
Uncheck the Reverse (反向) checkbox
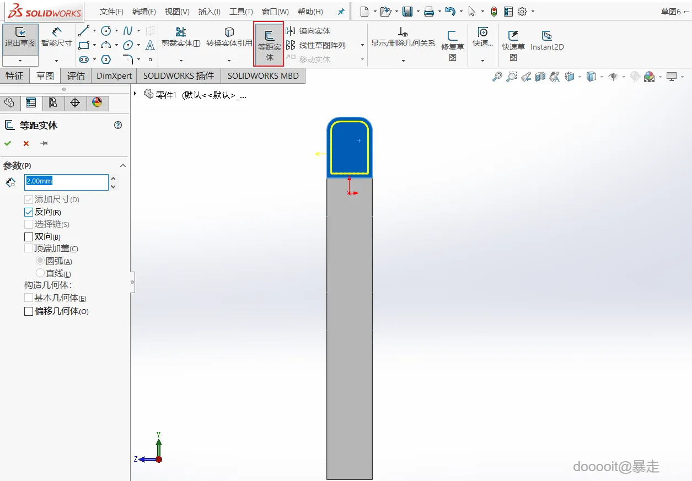pos(29,212)
